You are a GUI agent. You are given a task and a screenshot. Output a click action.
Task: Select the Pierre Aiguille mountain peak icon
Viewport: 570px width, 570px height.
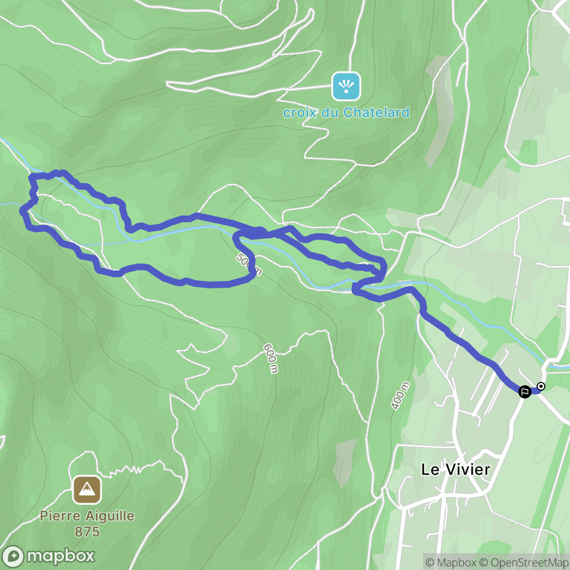tap(87, 490)
